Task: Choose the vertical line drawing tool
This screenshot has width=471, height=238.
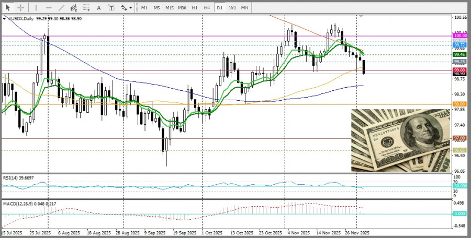Action: [36, 8]
